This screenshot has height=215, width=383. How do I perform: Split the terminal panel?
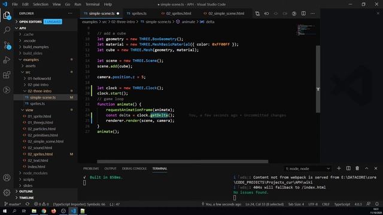tap(348, 168)
